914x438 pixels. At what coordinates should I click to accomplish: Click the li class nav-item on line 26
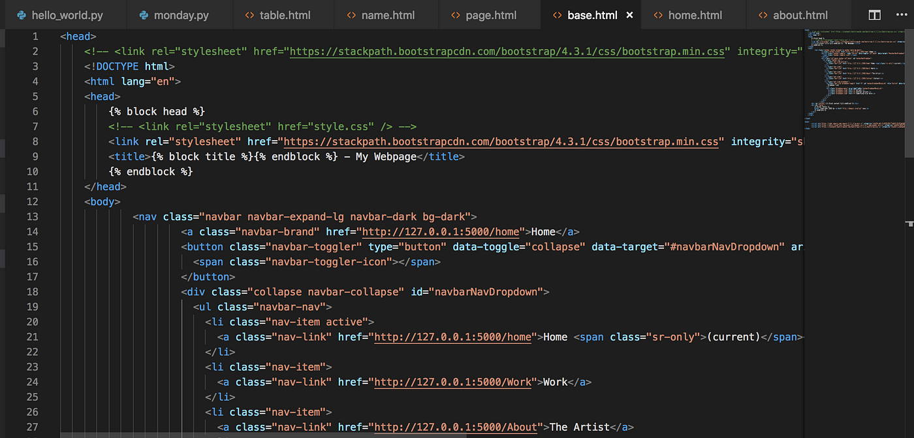[268, 412]
